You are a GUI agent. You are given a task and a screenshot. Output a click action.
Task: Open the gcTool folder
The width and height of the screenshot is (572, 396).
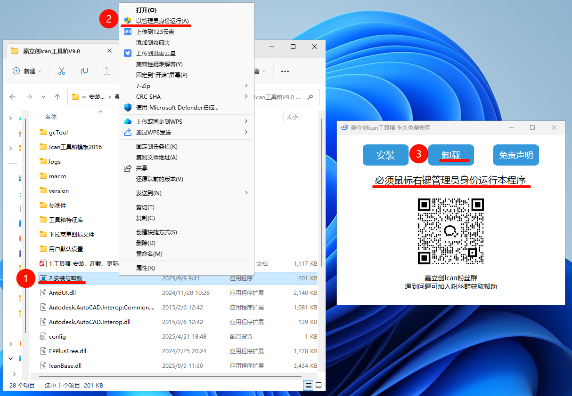pos(58,132)
